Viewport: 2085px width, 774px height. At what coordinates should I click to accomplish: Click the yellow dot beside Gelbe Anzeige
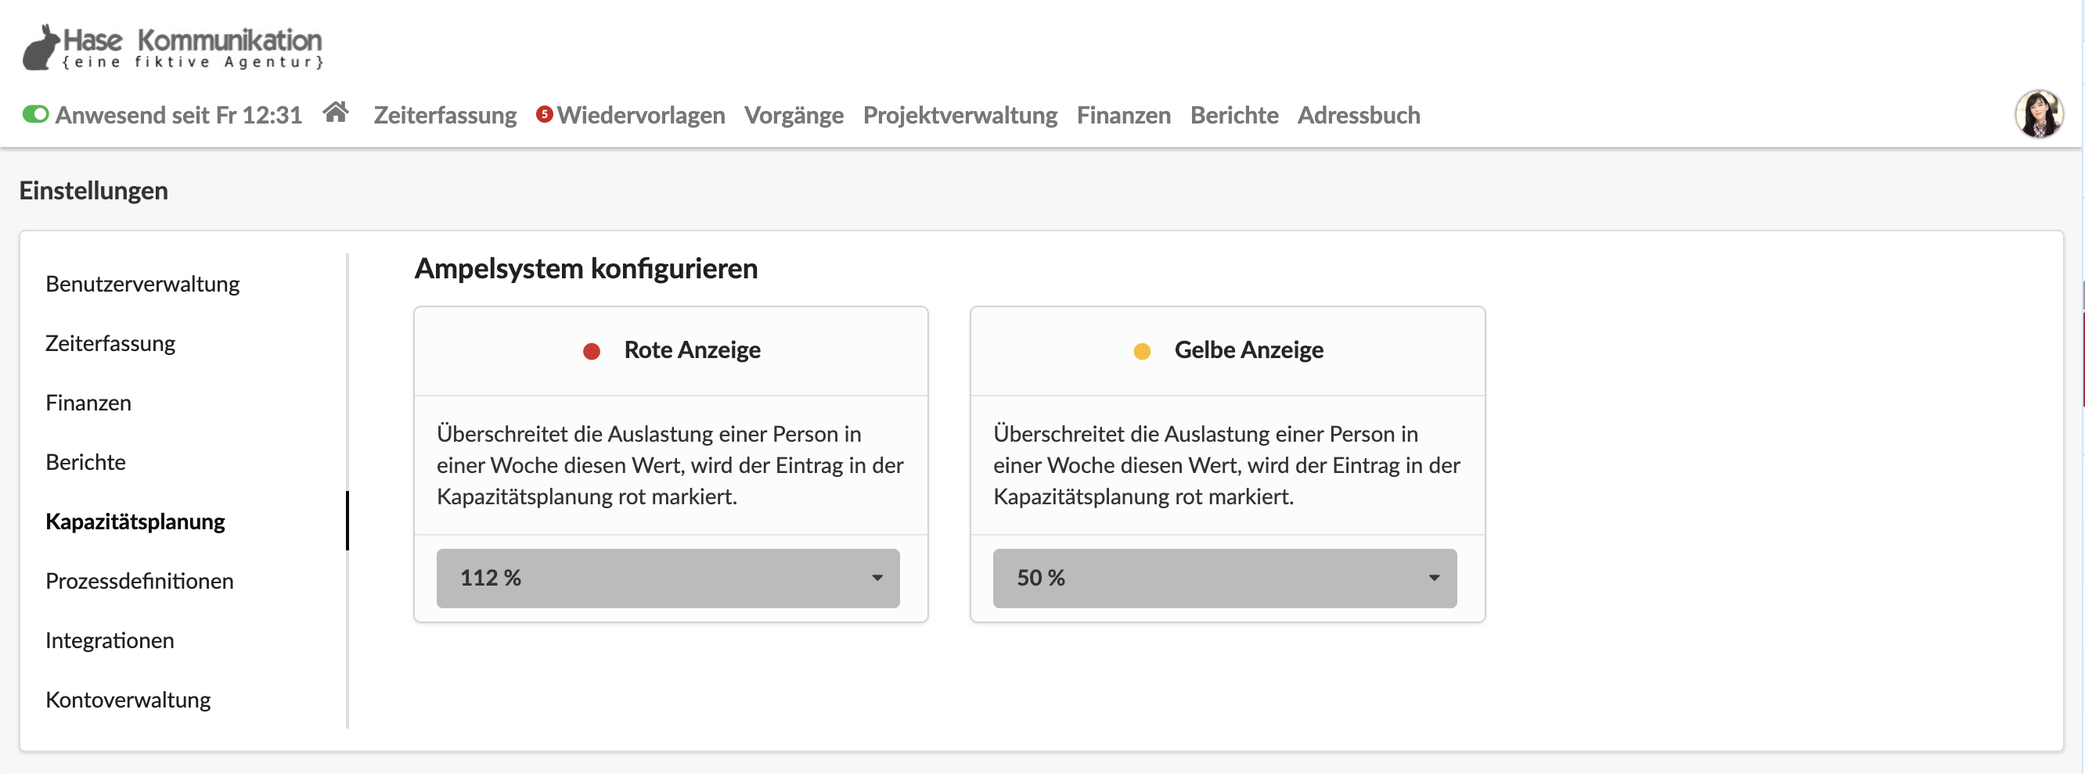(x=1141, y=351)
